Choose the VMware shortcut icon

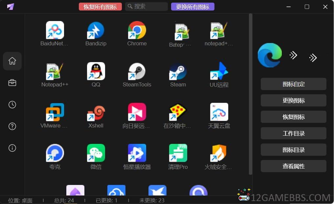tap(55, 112)
